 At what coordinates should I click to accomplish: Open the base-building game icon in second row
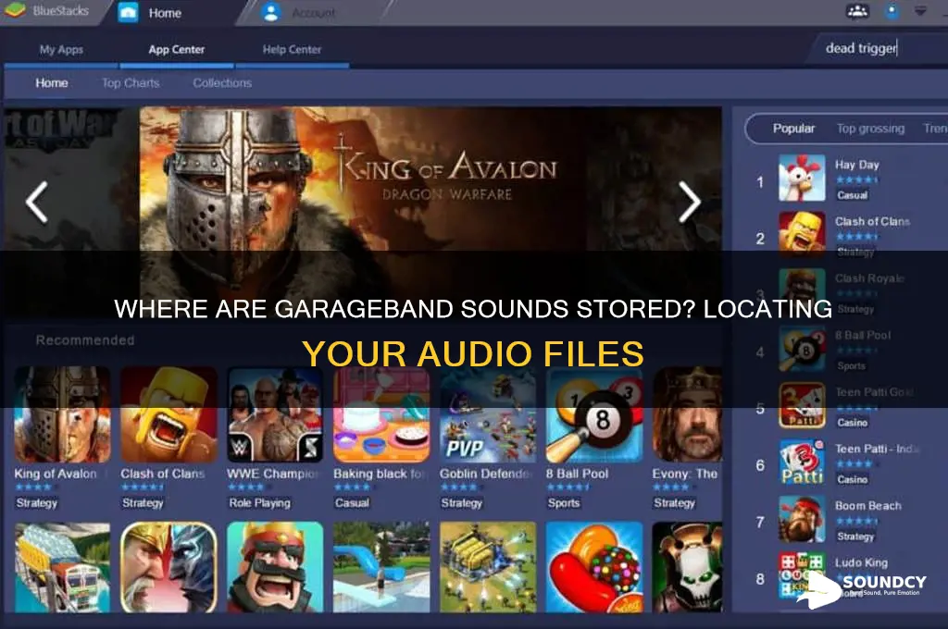(488, 568)
